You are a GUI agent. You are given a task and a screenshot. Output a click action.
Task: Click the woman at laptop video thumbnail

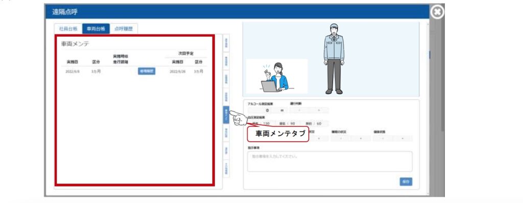277,76
